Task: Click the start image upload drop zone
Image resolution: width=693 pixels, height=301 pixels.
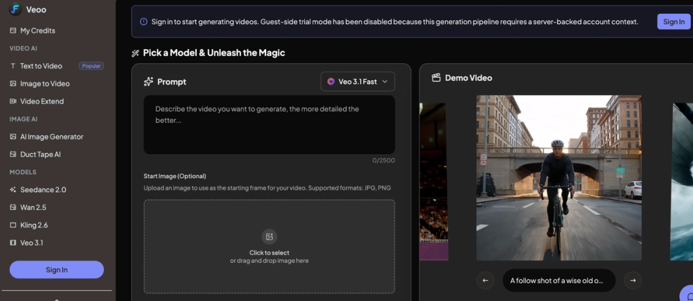Action: click(269, 247)
